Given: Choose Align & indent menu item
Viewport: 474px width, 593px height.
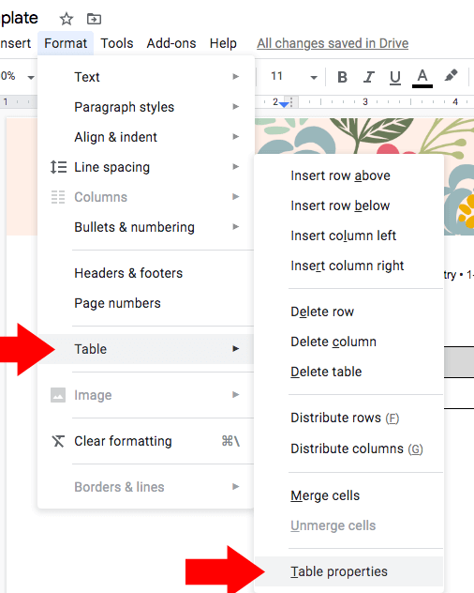Looking at the screenshot, I should [146, 137].
